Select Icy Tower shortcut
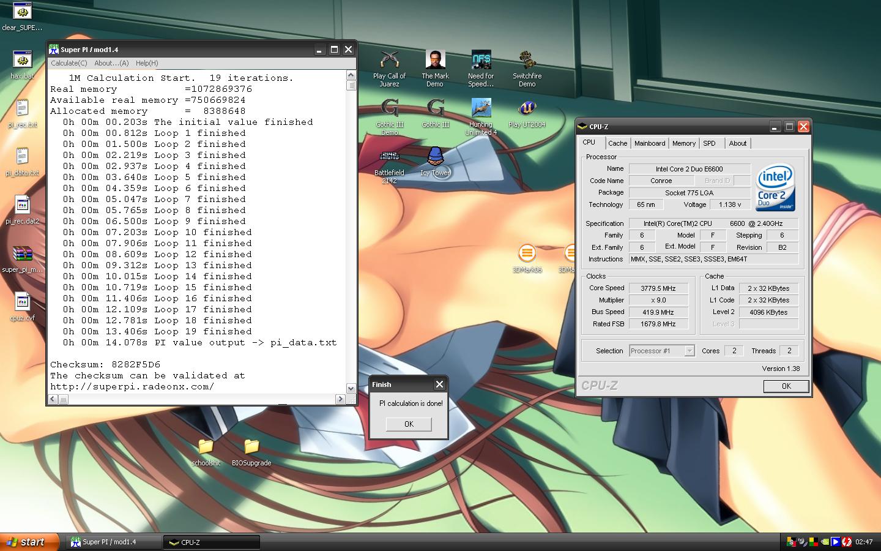 (435, 162)
